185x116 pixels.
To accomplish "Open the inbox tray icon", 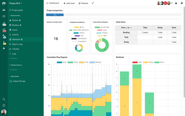I will pos(4,10).
